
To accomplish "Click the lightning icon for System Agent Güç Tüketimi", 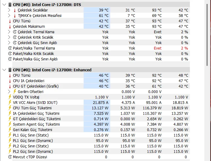I will (x=10, y=124).
